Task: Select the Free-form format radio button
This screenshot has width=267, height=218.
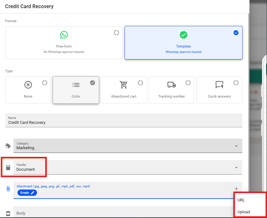Action: 116,33
